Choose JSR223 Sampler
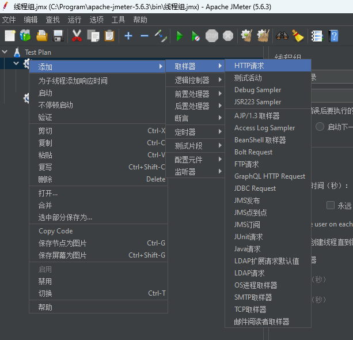 (268, 102)
